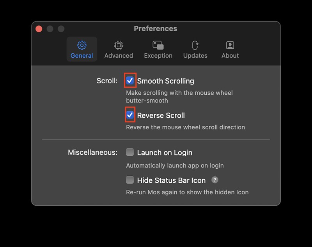
Task: Switch to the Advanced tab label
Action: click(119, 56)
